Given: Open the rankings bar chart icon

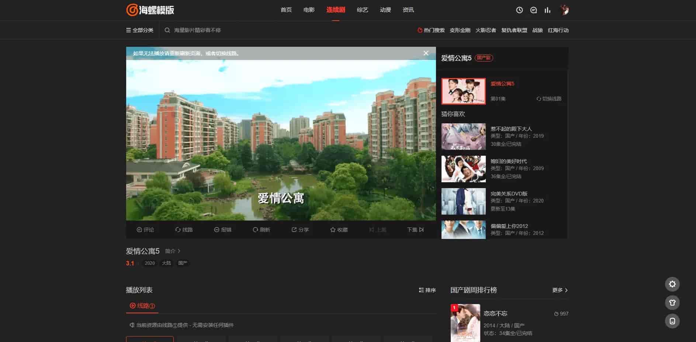Looking at the screenshot, I should coord(547,10).
